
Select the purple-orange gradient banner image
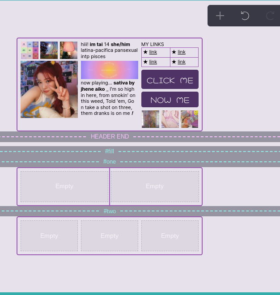click(110, 70)
